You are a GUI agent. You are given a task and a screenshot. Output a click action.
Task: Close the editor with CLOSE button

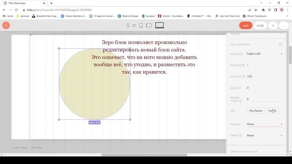(x=260, y=26)
